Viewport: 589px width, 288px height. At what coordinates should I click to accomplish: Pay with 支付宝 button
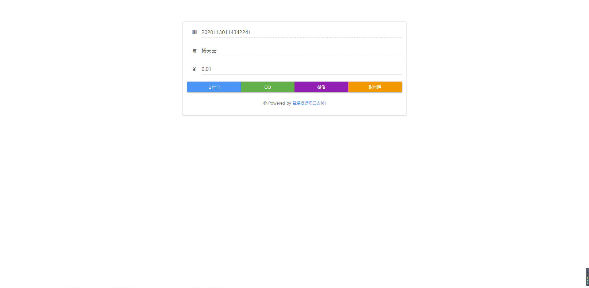coord(214,87)
